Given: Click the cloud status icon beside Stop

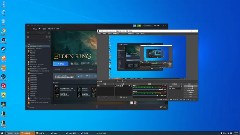Looking at the screenshot, I should (x=72, y=64).
